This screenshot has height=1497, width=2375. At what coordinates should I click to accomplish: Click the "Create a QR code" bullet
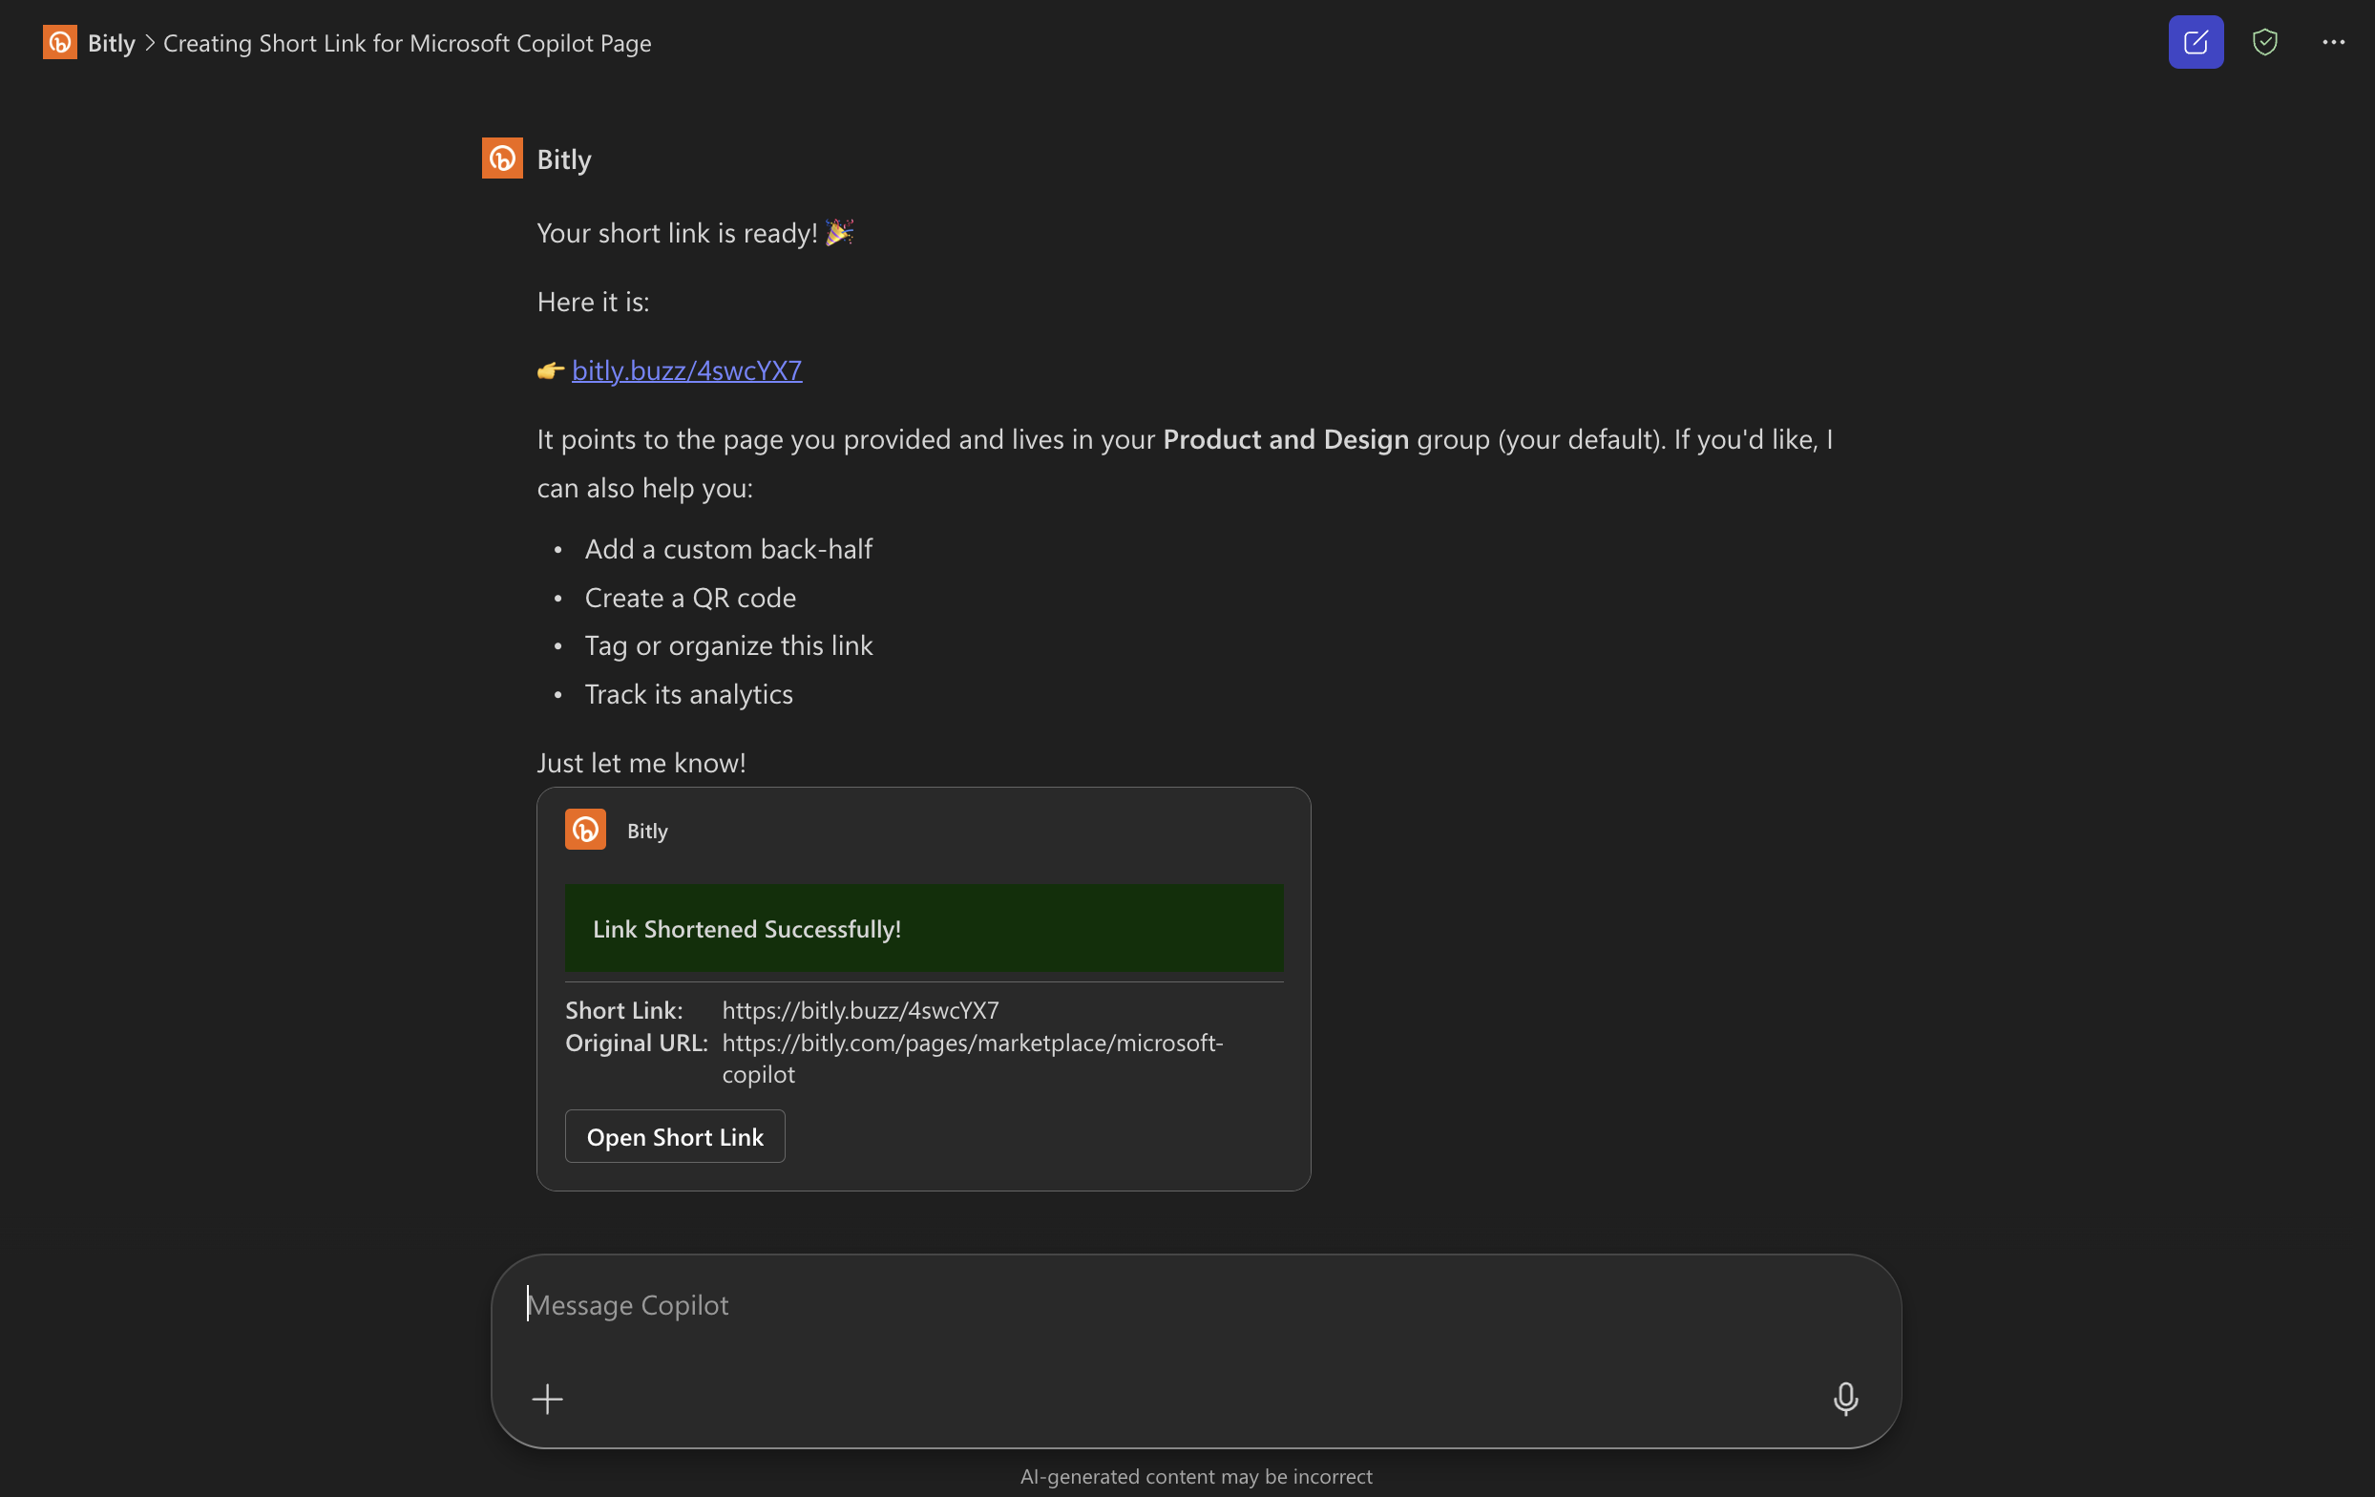coord(689,598)
